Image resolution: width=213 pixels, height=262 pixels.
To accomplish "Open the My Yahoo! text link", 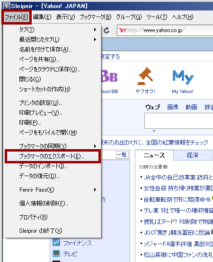I will pyautogui.click(x=183, y=92).
